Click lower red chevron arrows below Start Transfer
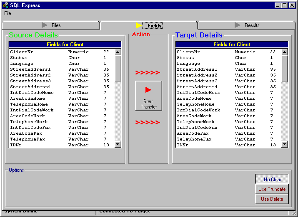This screenshot has height=217, width=298. [x=148, y=122]
